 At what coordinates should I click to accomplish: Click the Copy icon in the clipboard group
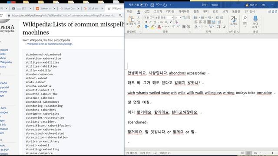(x=139, y=22)
